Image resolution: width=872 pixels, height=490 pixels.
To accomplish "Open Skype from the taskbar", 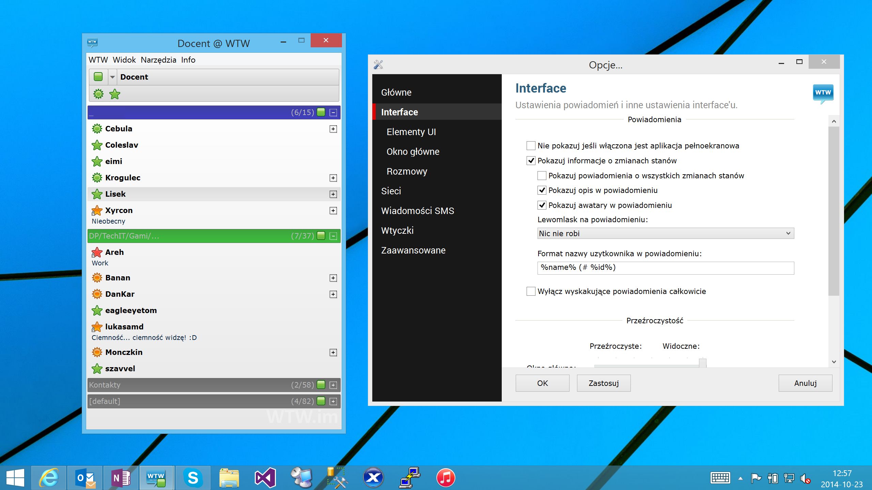I will point(193,478).
